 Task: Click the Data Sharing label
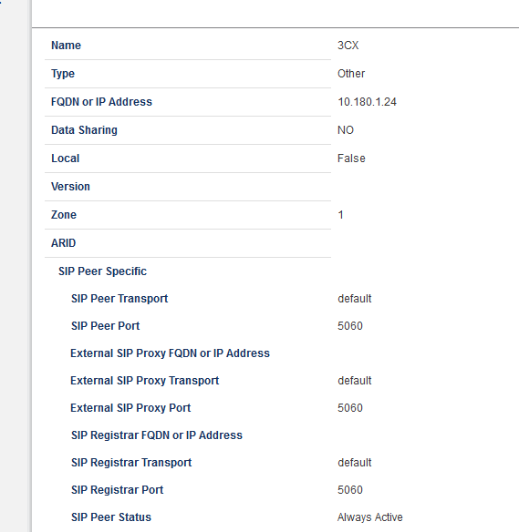tap(84, 130)
